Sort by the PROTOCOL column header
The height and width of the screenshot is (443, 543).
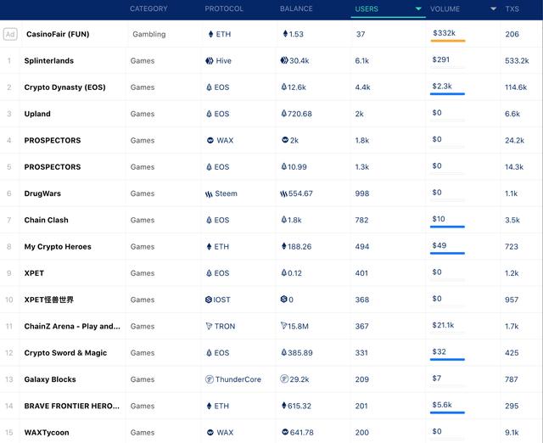click(224, 9)
